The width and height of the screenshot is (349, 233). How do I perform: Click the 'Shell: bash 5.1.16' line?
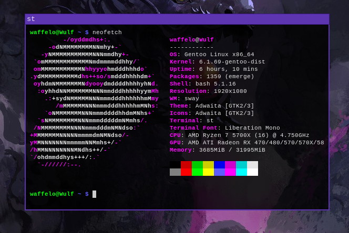203,84
